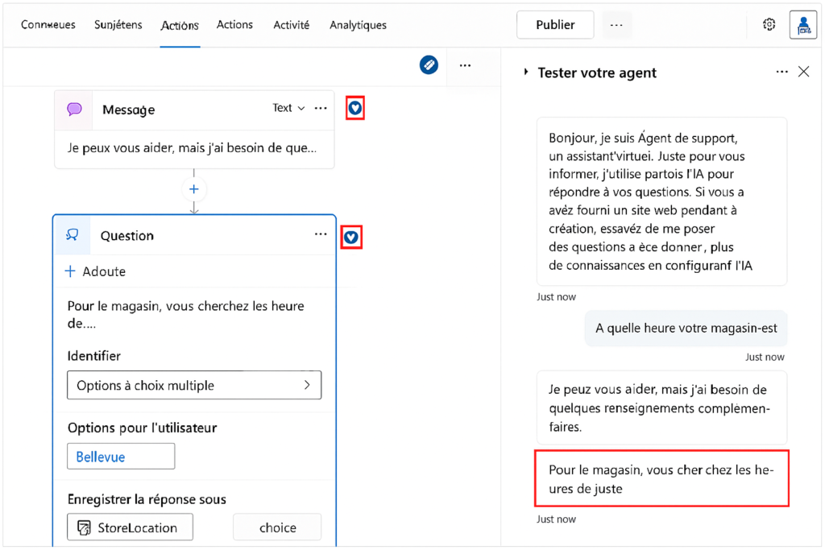This screenshot has width=825, height=550.
Task: Close the Tester votre agent panel
Action: click(x=803, y=72)
